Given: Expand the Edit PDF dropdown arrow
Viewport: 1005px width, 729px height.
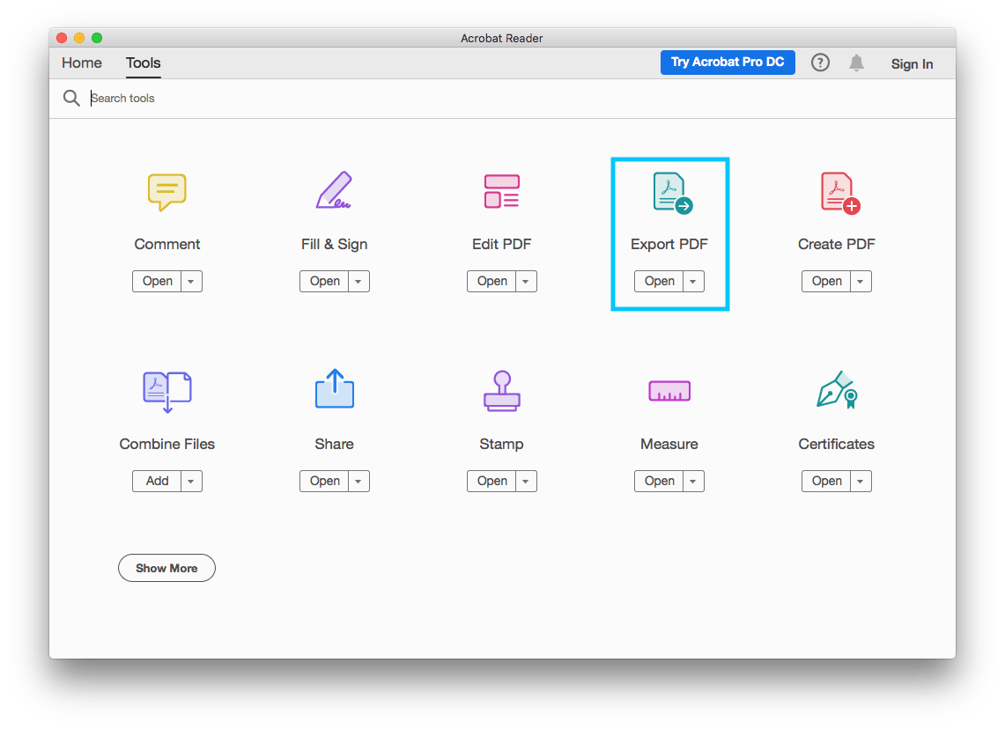Looking at the screenshot, I should click(x=526, y=281).
